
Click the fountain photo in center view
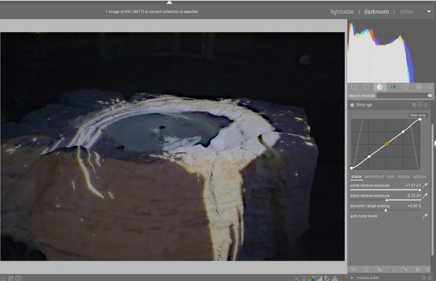tap(172, 146)
